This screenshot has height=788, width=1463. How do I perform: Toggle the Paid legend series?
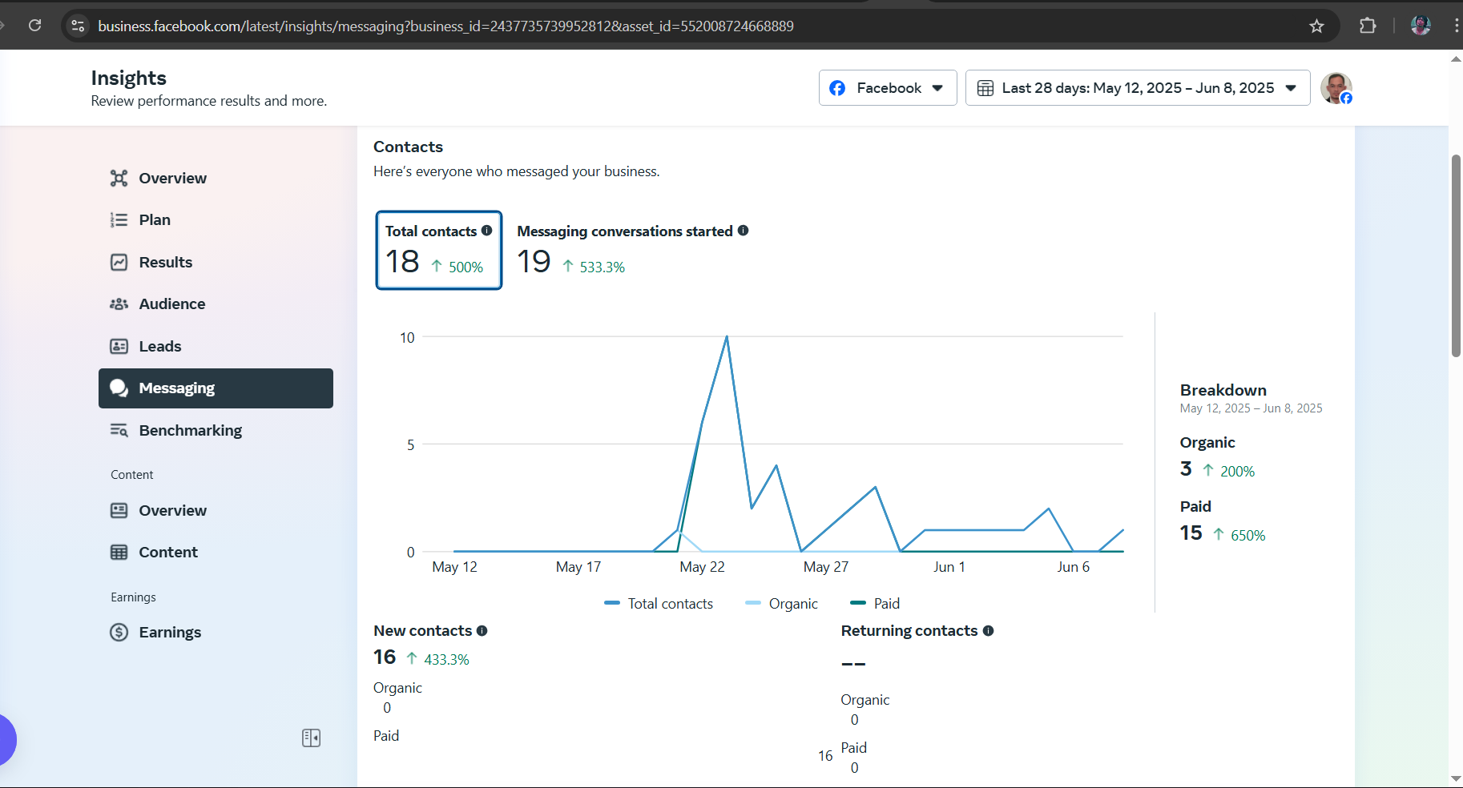pyautogui.click(x=875, y=604)
